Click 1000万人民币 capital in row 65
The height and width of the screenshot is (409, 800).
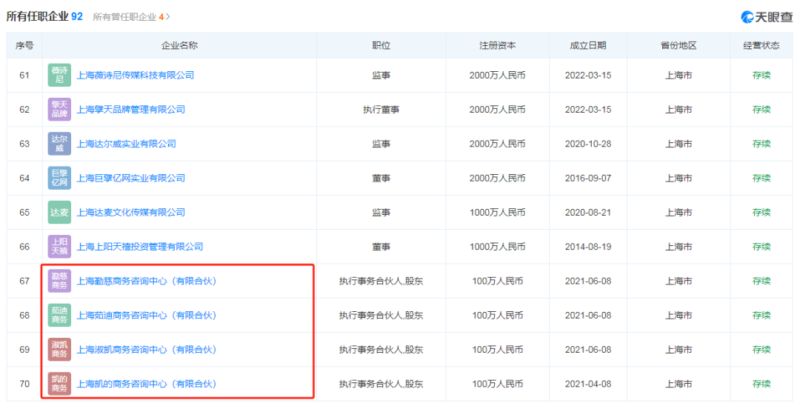498,212
